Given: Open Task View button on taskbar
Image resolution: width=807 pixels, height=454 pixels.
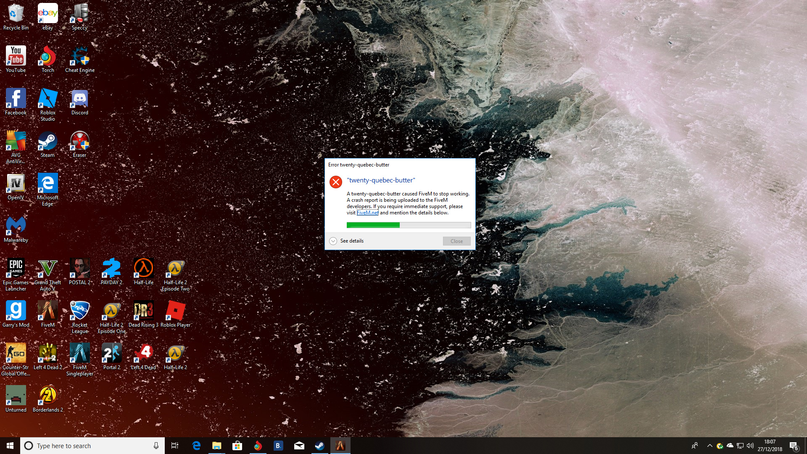Looking at the screenshot, I should [174, 446].
